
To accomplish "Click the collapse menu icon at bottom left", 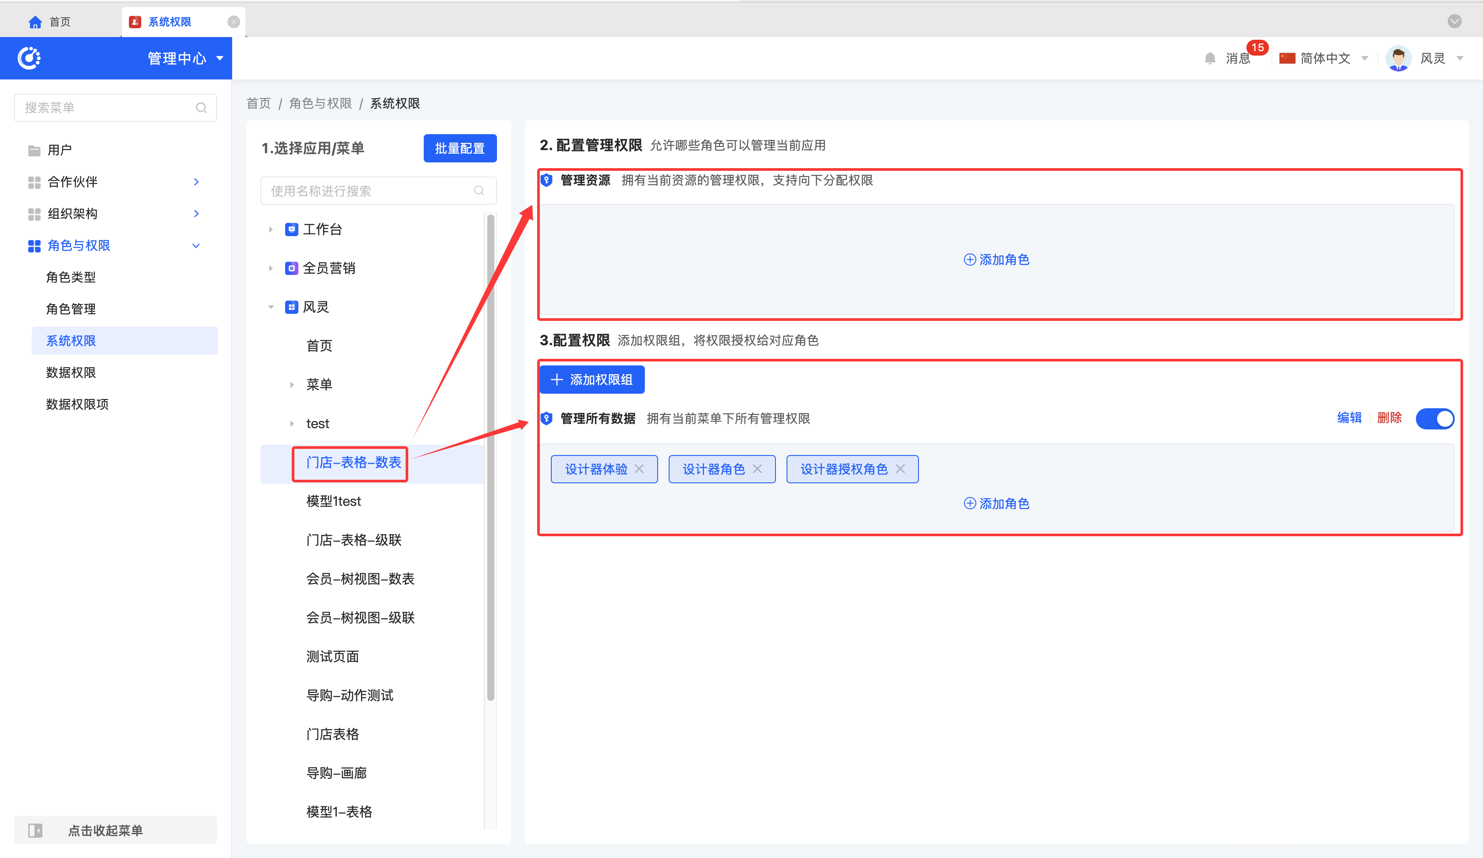I will (x=35, y=830).
